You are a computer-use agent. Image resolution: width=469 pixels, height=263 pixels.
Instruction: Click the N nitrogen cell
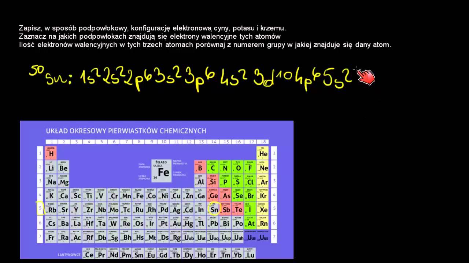(226, 167)
